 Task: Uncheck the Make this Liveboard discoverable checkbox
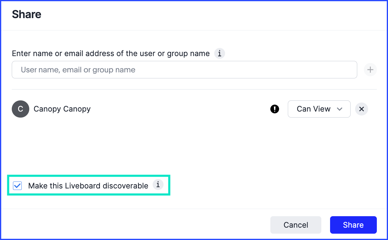tap(17, 186)
